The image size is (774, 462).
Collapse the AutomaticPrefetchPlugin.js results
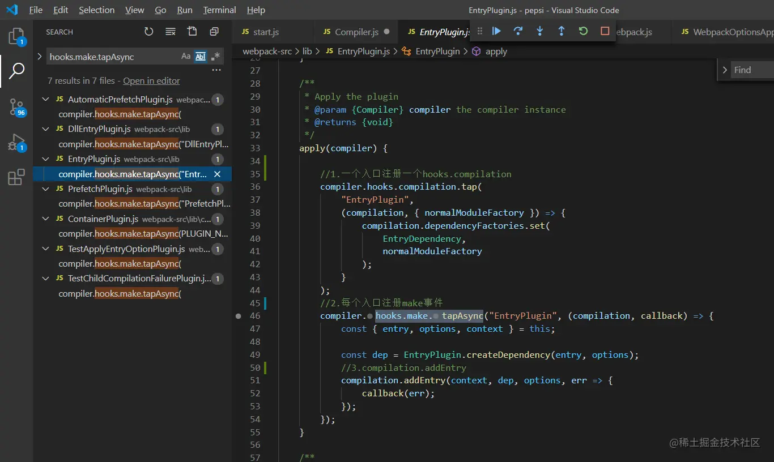(46, 100)
